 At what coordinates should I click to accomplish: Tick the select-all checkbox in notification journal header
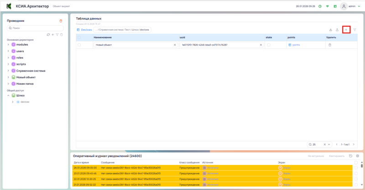click(356, 162)
